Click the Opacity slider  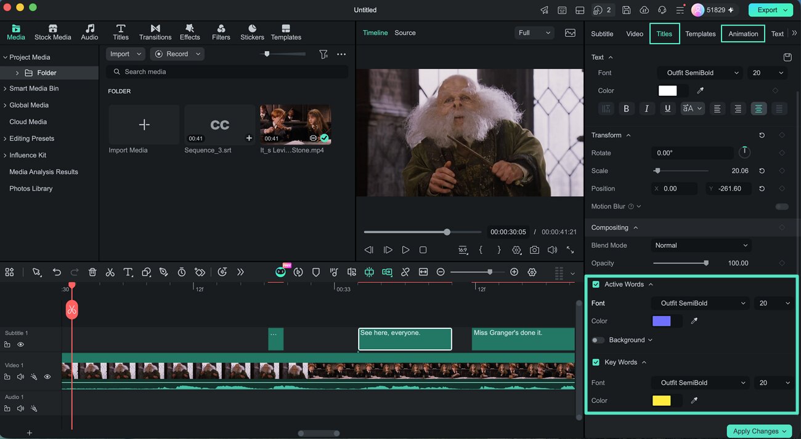pyautogui.click(x=680, y=263)
